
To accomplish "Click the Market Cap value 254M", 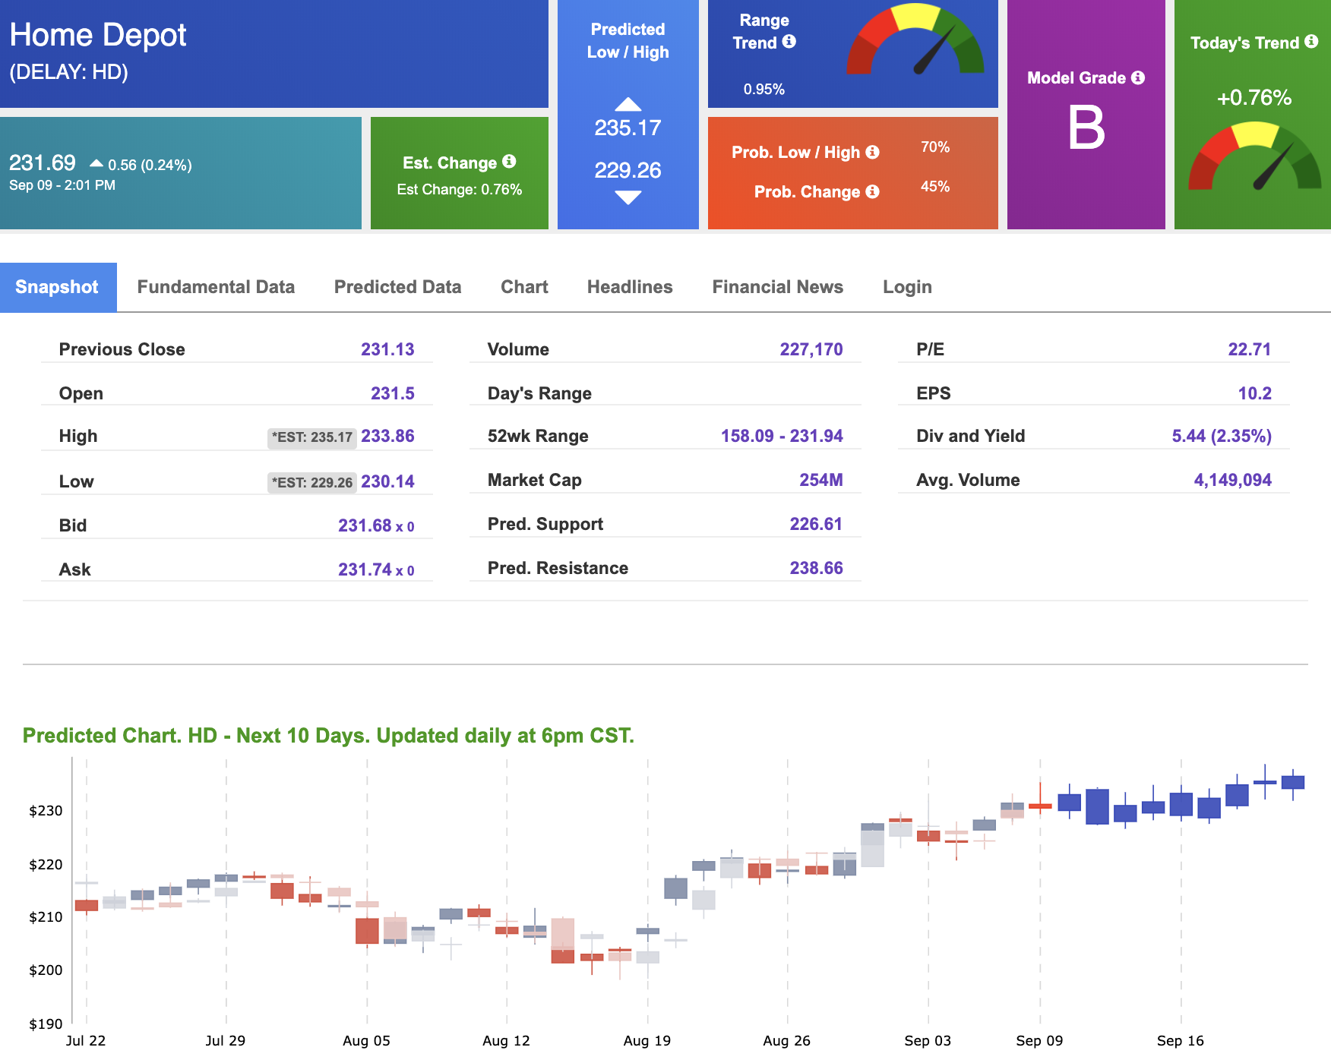I will click(821, 480).
